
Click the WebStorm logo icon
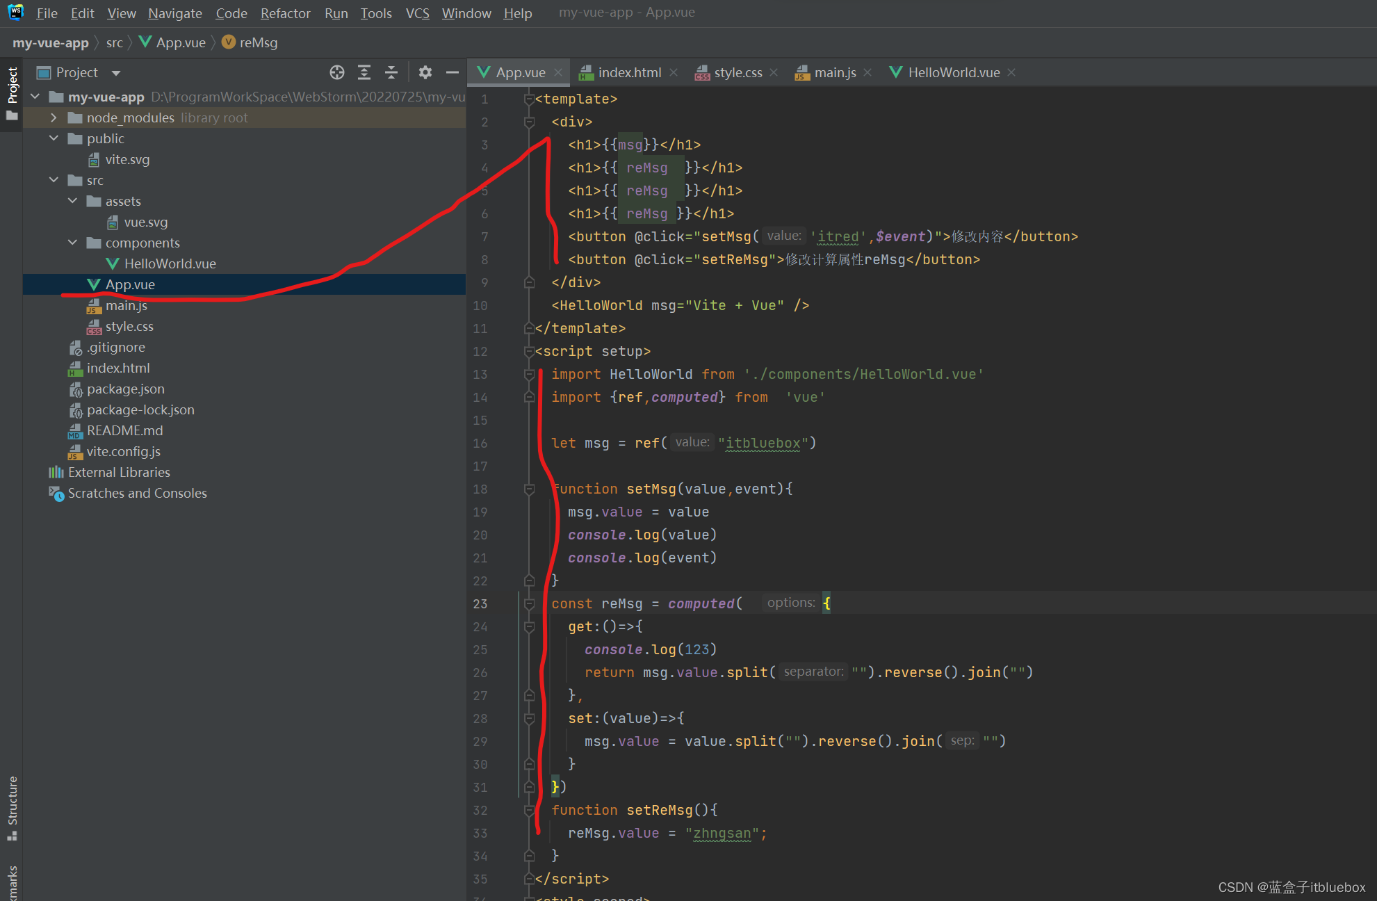(15, 13)
